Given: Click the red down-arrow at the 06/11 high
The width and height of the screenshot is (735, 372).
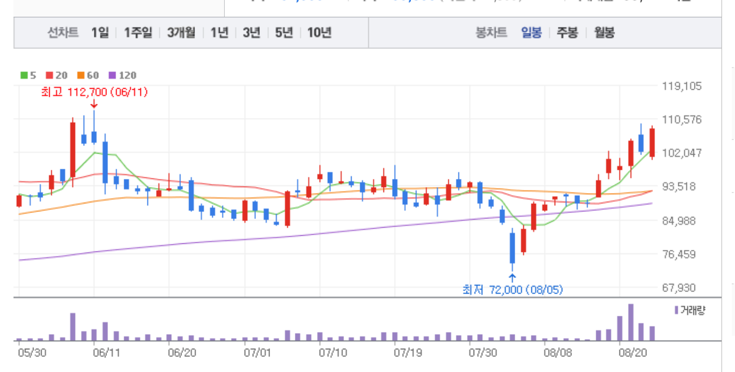Looking at the screenshot, I should [94, 103].
